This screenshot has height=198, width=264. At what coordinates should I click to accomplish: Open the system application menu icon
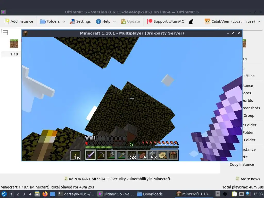[x=4, y=194]
